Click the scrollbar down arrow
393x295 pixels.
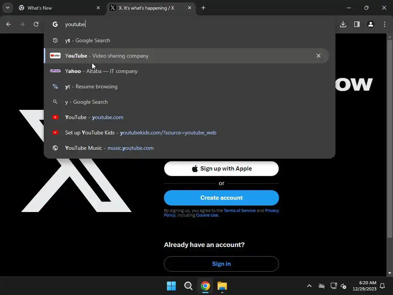(390, 273)
